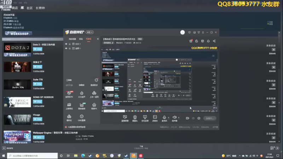Viewport: 283px width, 159px height.
Task: Open the mode pill beside 直播伴侣 logo
Action: [89, 32]
